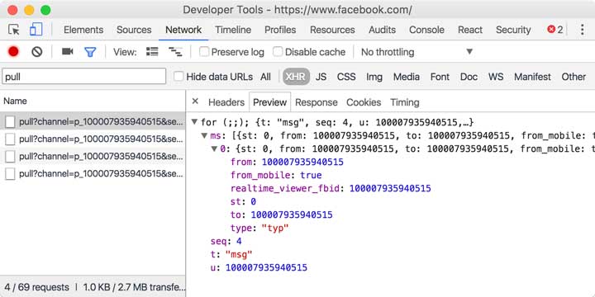Select the All filter type
Image resolution: width=595 pixels, height=297 pixels.
tap(265, 77)
